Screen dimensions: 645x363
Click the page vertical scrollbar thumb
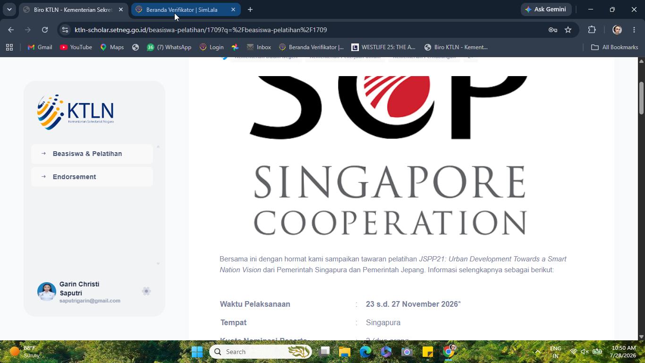click(x=641, y=98)
